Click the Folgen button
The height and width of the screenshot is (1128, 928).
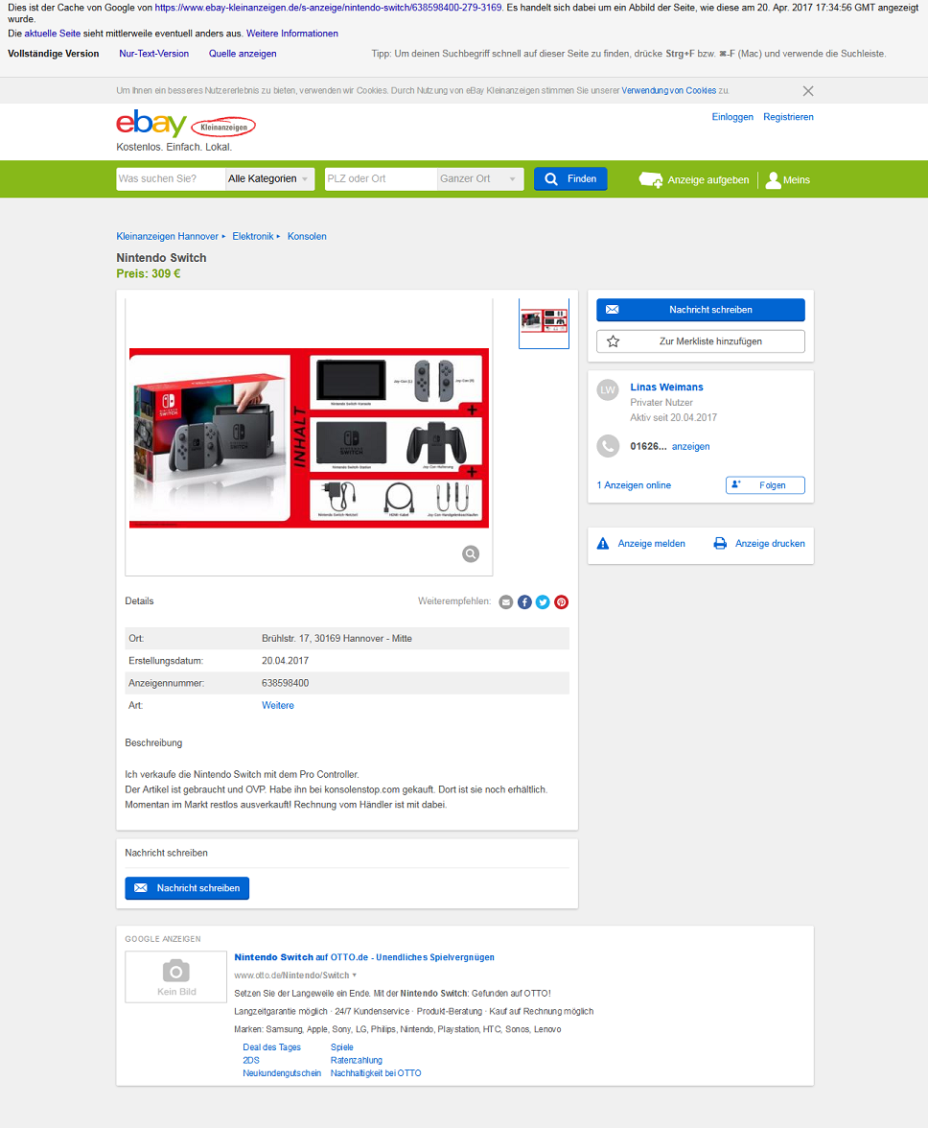[766, 485]
